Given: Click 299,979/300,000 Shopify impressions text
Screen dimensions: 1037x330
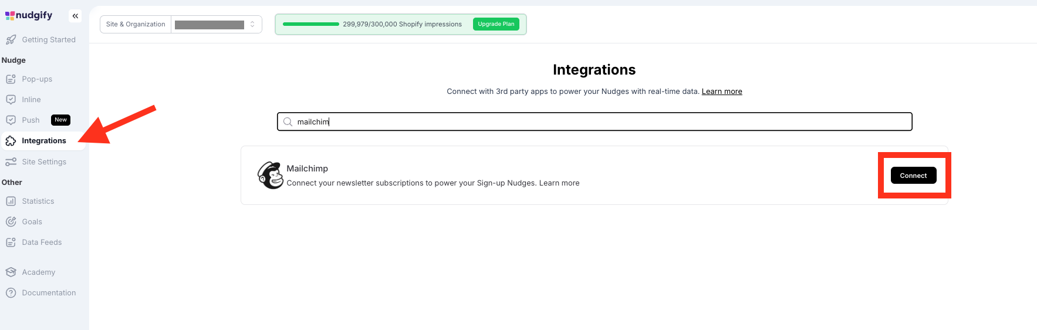Looking at the screenshot, I should (x=402, y=24).
